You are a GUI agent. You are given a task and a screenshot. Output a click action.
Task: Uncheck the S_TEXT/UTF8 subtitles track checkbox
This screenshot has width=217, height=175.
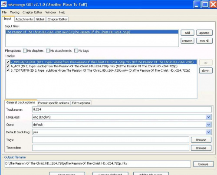point(8,70)
